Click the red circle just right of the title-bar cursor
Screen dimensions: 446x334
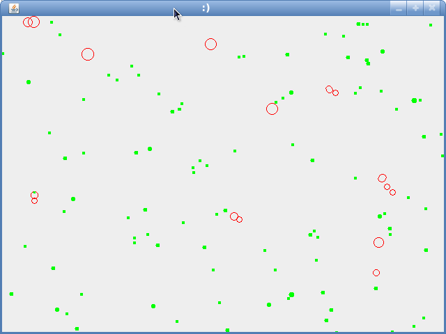[x=210, y=45]
